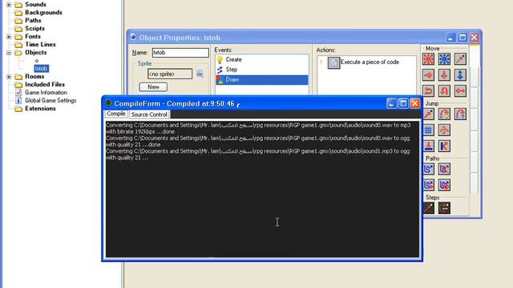Choose the Reverse Vertical direction action

444,90
